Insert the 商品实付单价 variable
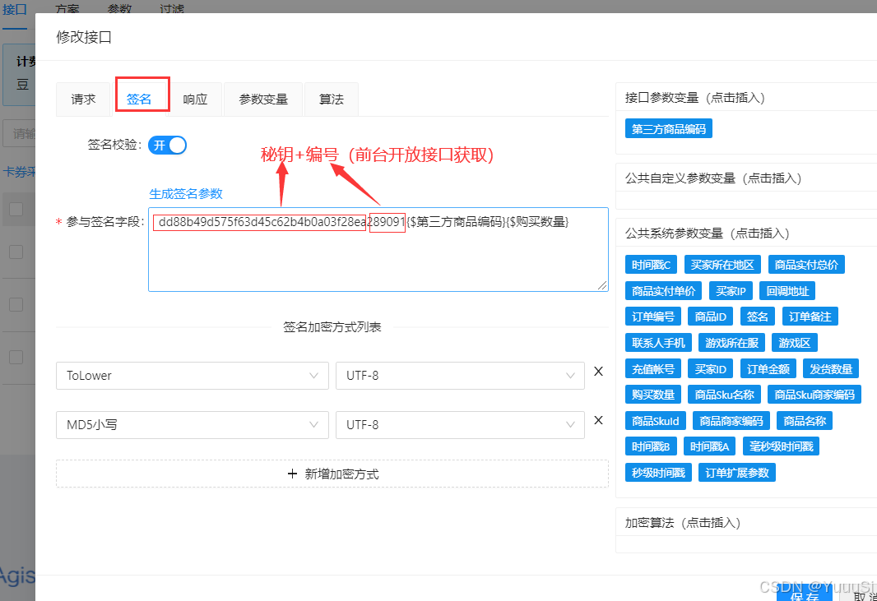 (663, 291)
